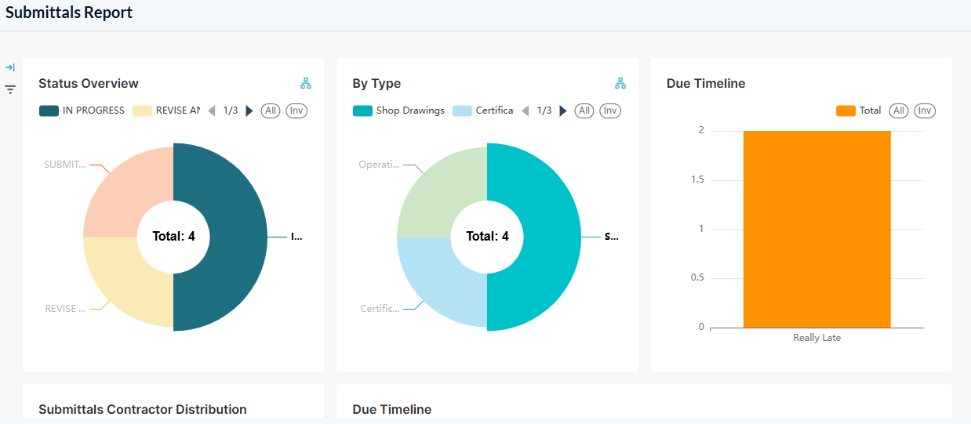Image resolution: width=971 pixels, height=424 pixels.
Task: Toggle Certificates legend item in By Type
Action: pos(483,111)
